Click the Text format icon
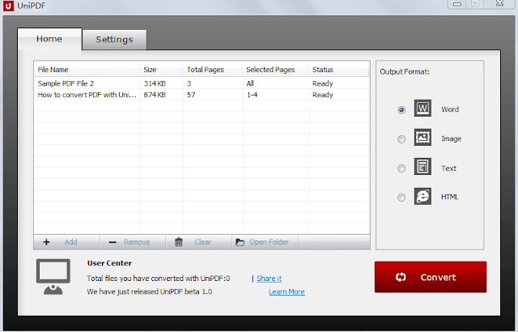This screenshot has width=518, height=332. pyautogui.click(x=423, y=168)
